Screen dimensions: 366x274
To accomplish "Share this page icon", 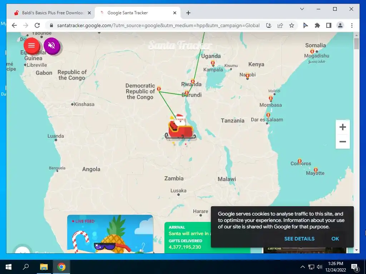I will click(x=280, y=25).
